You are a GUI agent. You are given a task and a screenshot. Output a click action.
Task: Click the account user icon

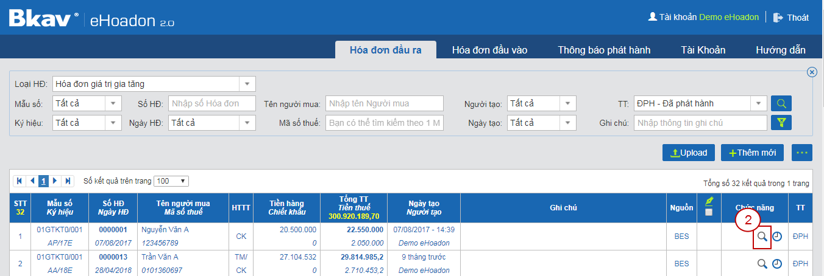pyautogui.click(x=652, y=17)
